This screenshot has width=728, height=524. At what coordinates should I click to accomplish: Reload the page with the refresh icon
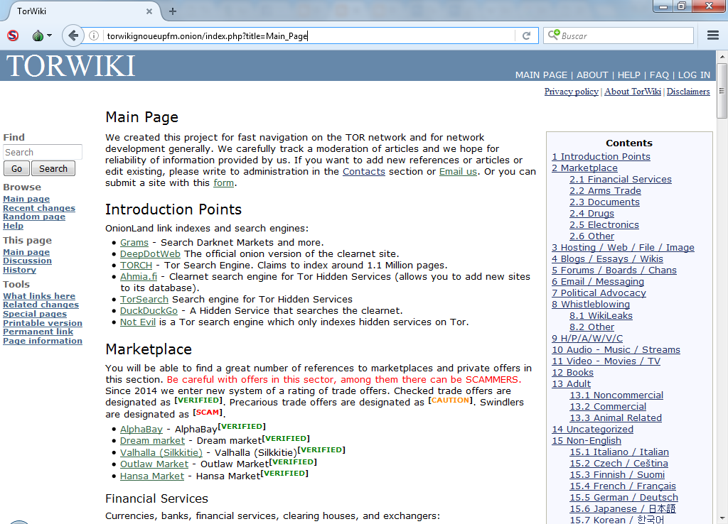coord(526,36)
